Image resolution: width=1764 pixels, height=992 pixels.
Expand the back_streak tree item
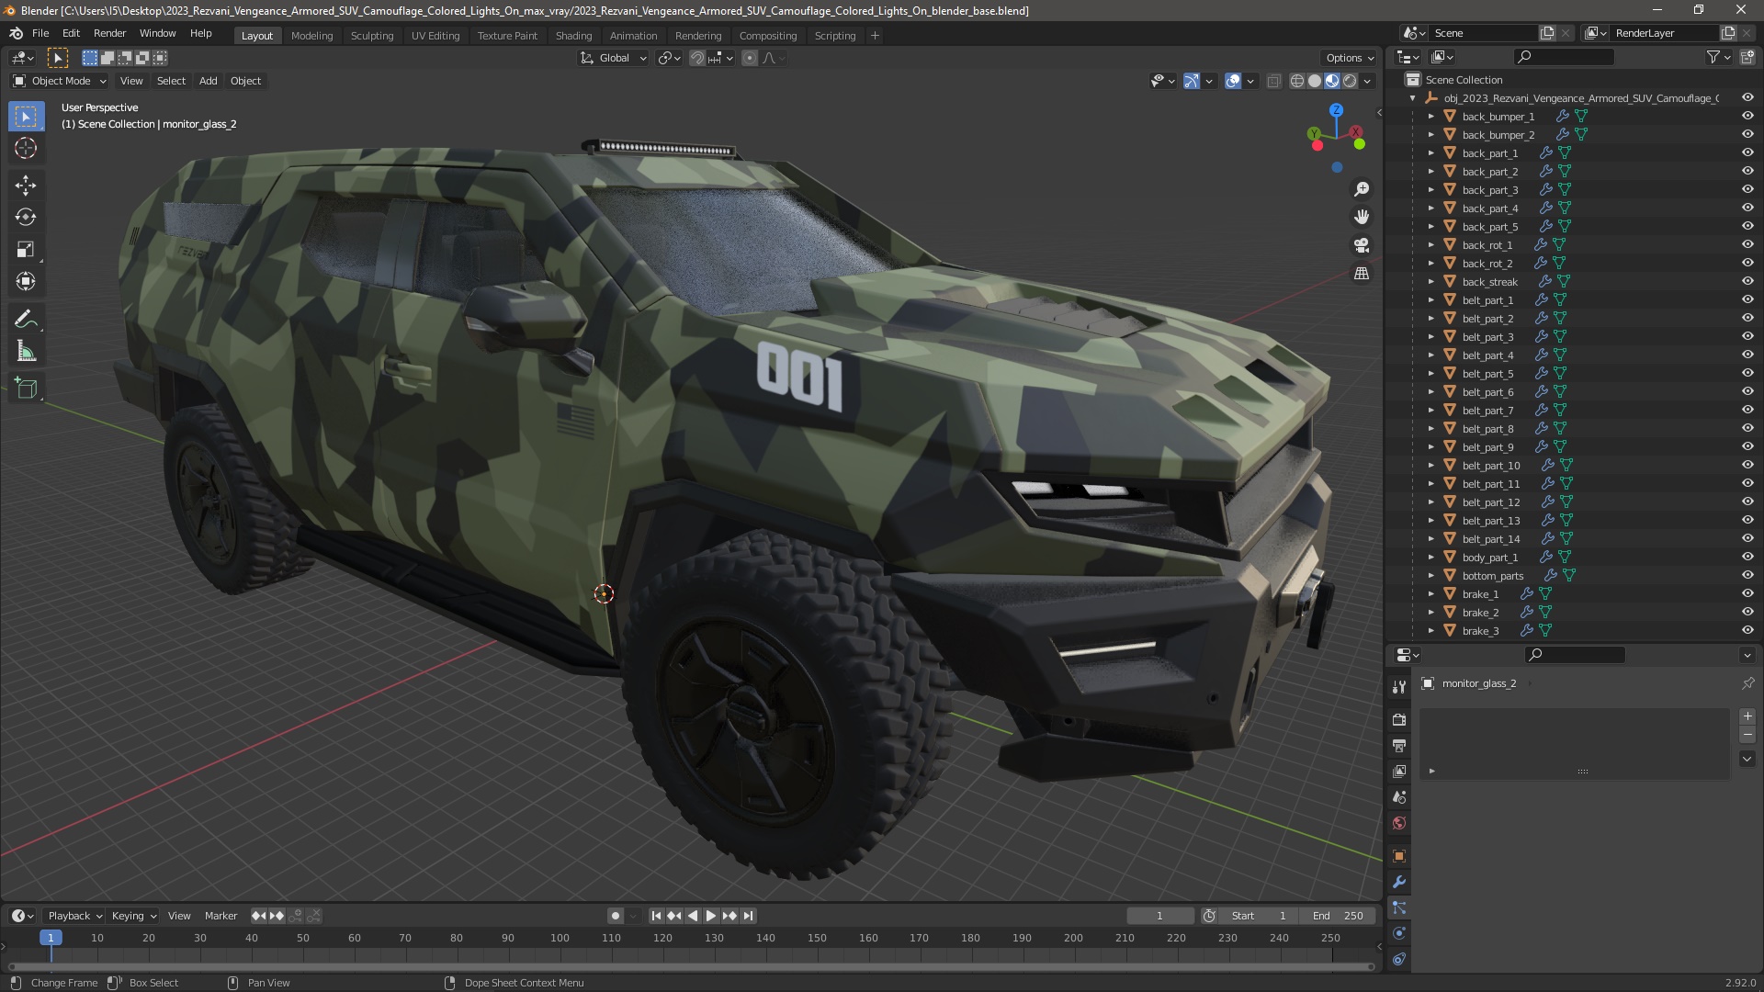point(1430,281)
